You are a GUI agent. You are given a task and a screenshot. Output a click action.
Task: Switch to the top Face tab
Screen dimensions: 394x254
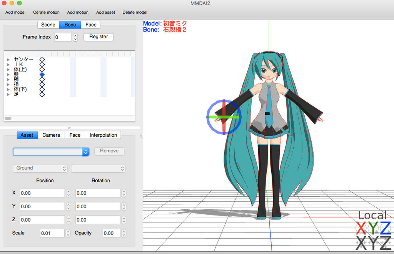click(91, 25)
